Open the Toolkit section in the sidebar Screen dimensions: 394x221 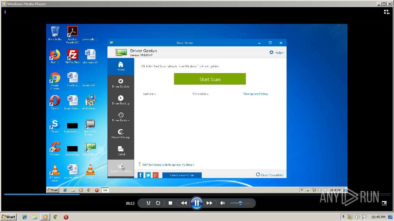[121, 151]
